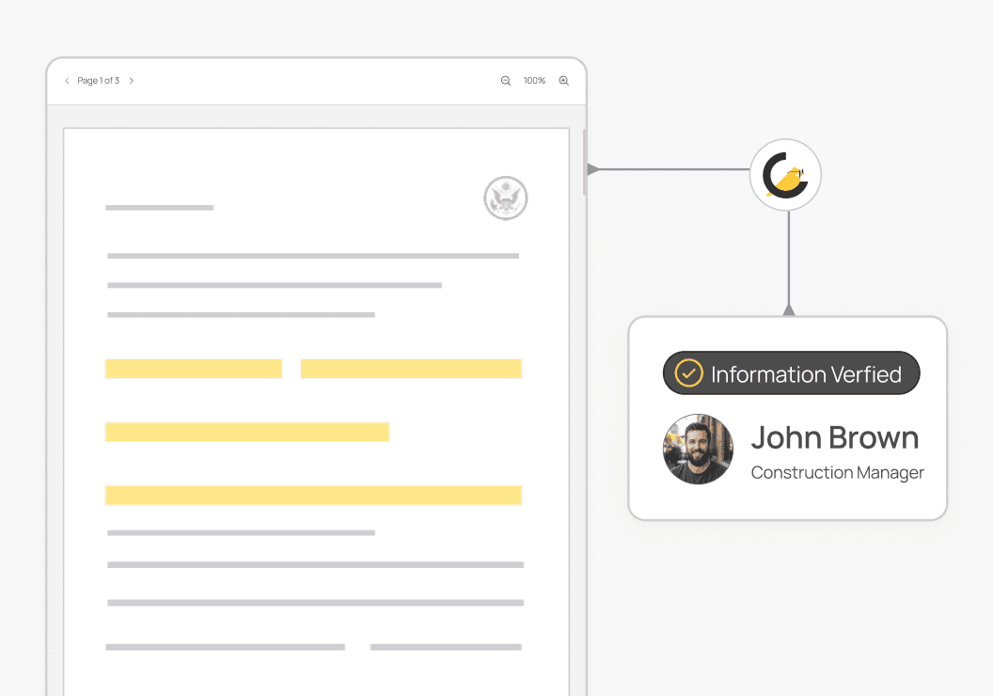Select the circular bird logo icon

[785, 175]
